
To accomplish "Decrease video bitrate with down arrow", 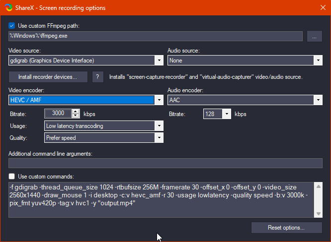I will 76,116.
